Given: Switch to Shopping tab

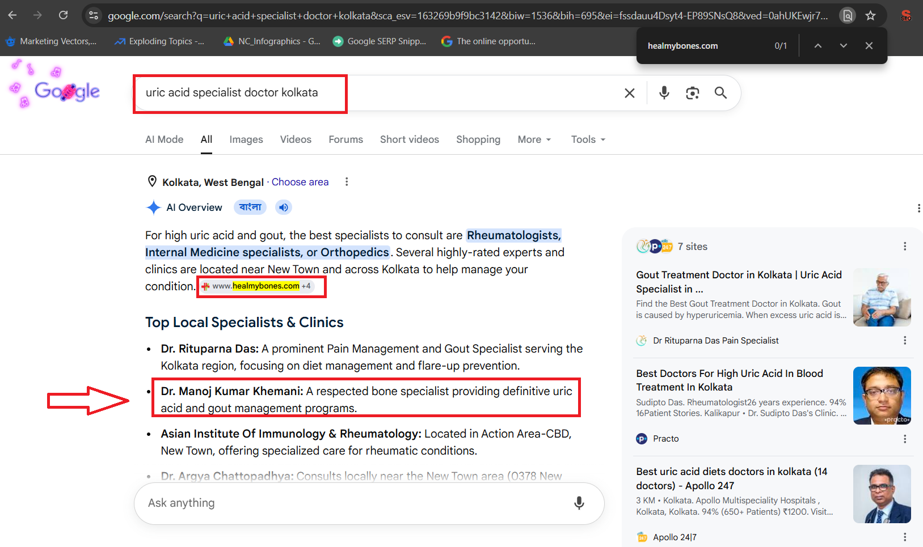Looking at the screenshot, I should click(x=478, y=139).
